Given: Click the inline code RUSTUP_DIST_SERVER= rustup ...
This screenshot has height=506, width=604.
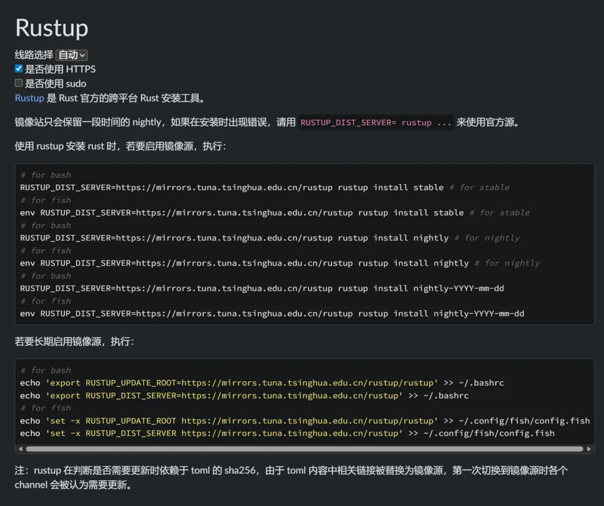Looking at the screenshot, I should [376, 122].
